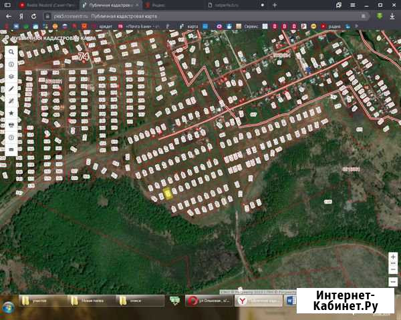Viewport: 401px width, 320px height.
Task: Open the three-dots button below zoom controls
Action: click(x=393, y=282)
